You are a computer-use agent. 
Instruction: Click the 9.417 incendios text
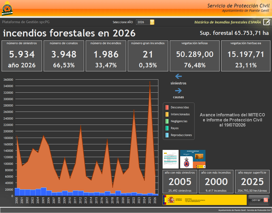click(x=216, y=191)
